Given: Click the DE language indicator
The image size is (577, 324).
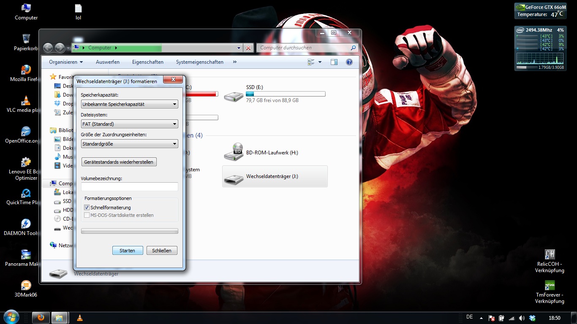Looking at the screenshot, I should [469, 317].
